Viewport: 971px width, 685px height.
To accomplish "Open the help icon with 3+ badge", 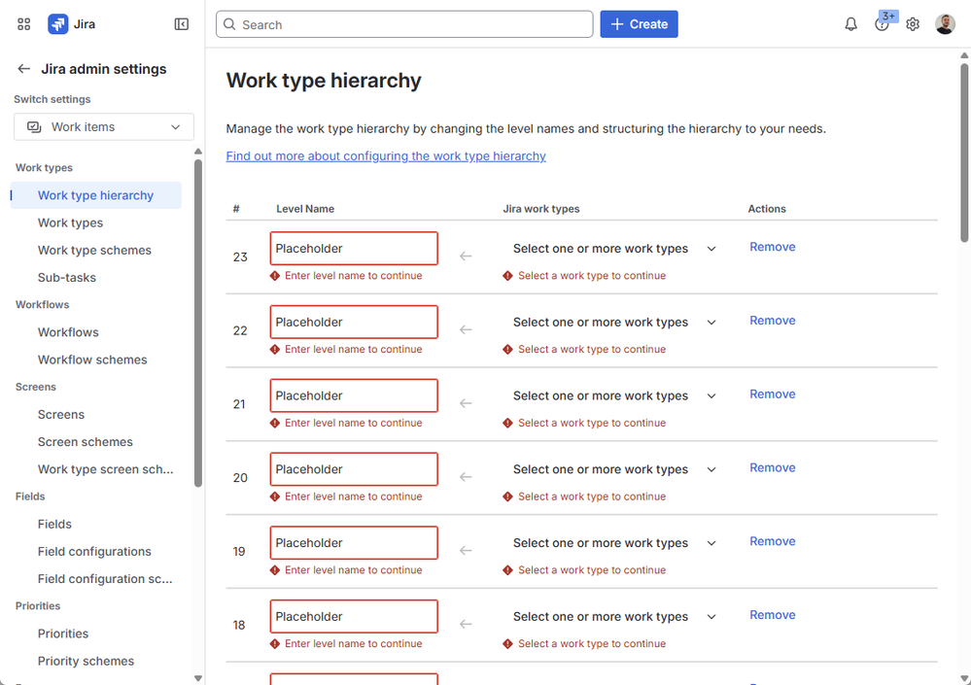I will pos(882,24).
